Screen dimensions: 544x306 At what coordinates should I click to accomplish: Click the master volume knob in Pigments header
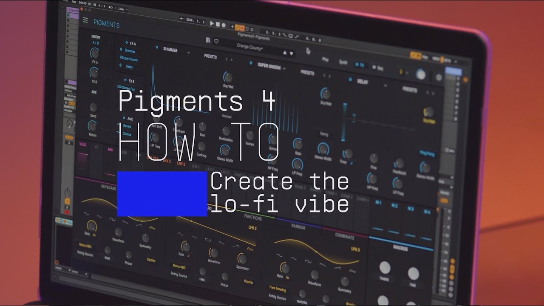coord(420,74)
